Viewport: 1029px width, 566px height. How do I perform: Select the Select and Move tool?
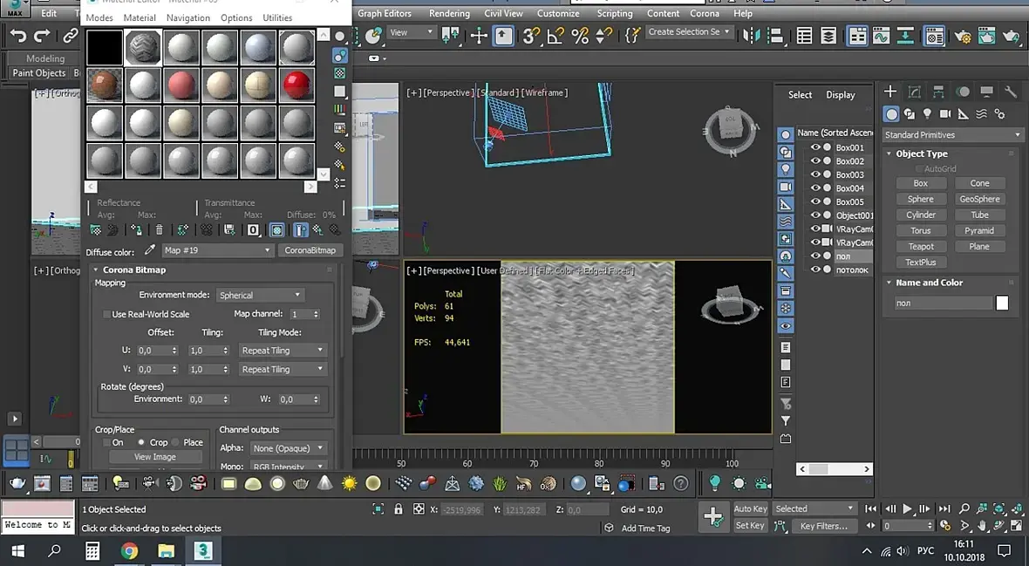(479, 36)
